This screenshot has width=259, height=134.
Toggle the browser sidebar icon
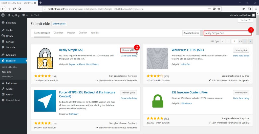[x=249, y=9]
